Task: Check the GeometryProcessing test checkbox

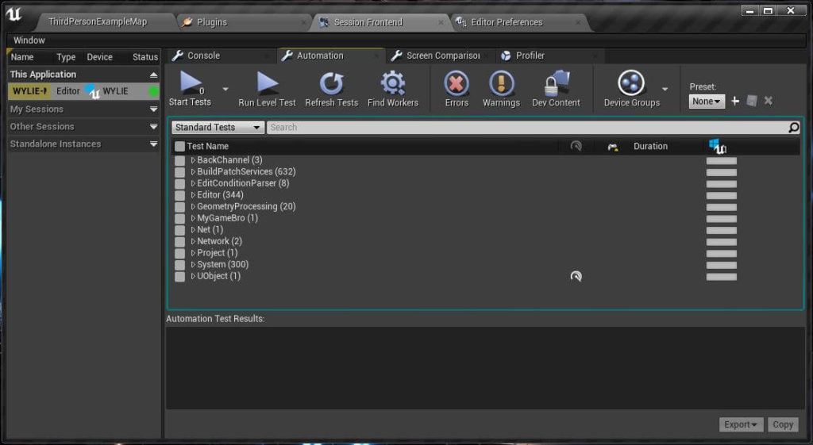Action: (179, 207)
